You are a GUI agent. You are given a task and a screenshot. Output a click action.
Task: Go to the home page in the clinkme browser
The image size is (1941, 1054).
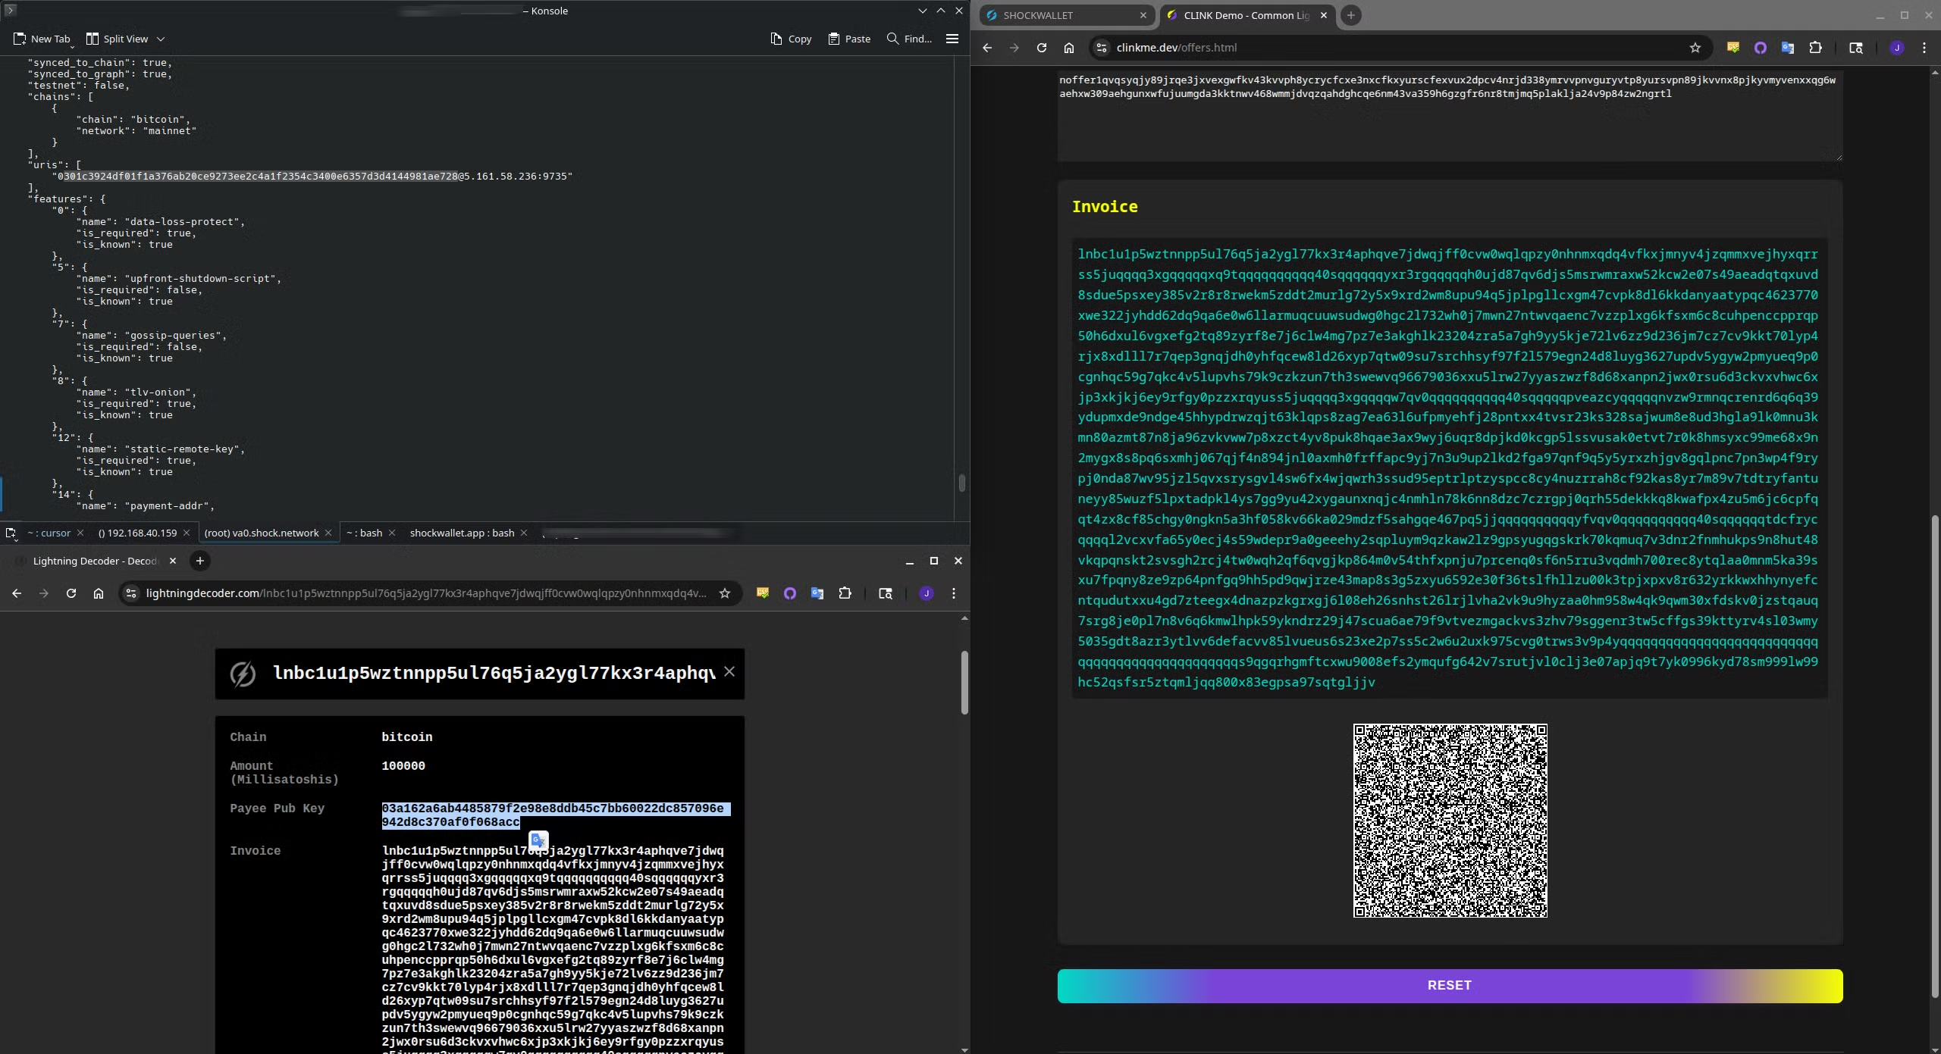pos(1069,48)
